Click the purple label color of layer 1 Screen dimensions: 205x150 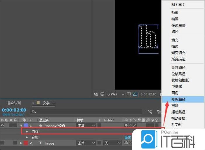(25, 125)
